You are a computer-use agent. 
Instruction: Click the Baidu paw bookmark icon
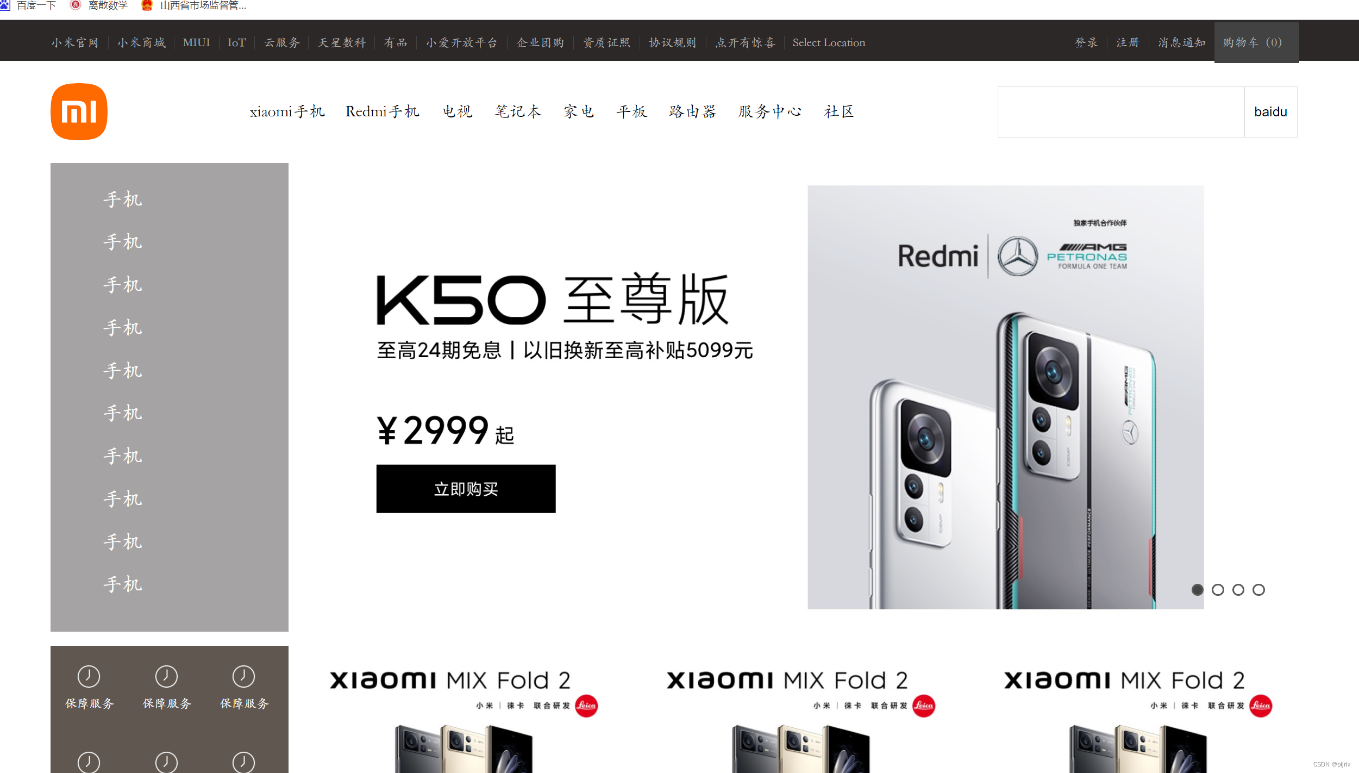tap(4, 5)
